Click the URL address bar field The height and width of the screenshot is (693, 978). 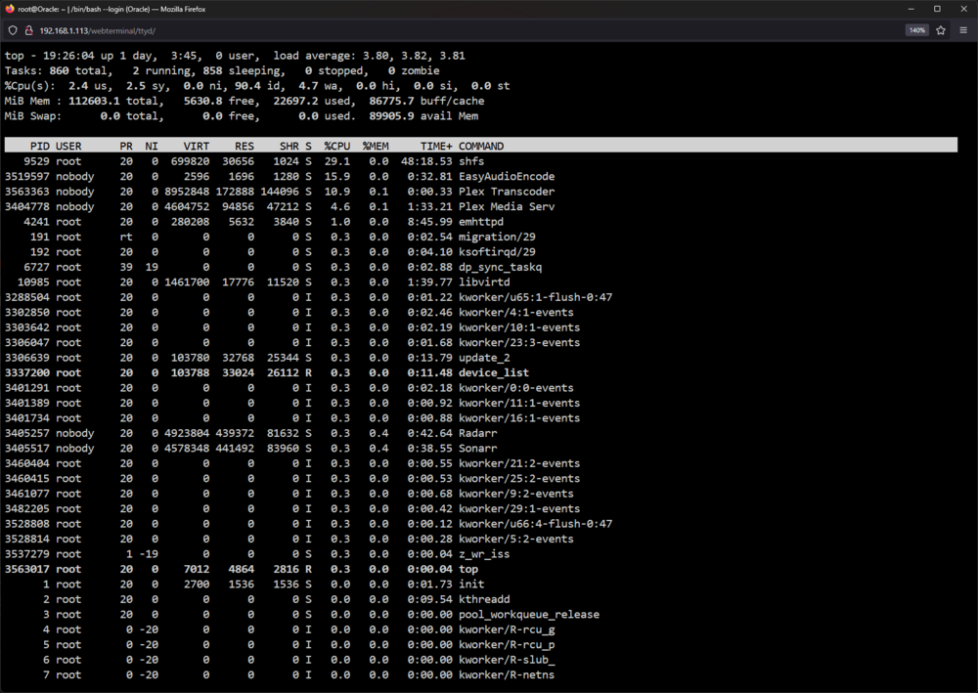pyautogui.click(x=467, y=30)
